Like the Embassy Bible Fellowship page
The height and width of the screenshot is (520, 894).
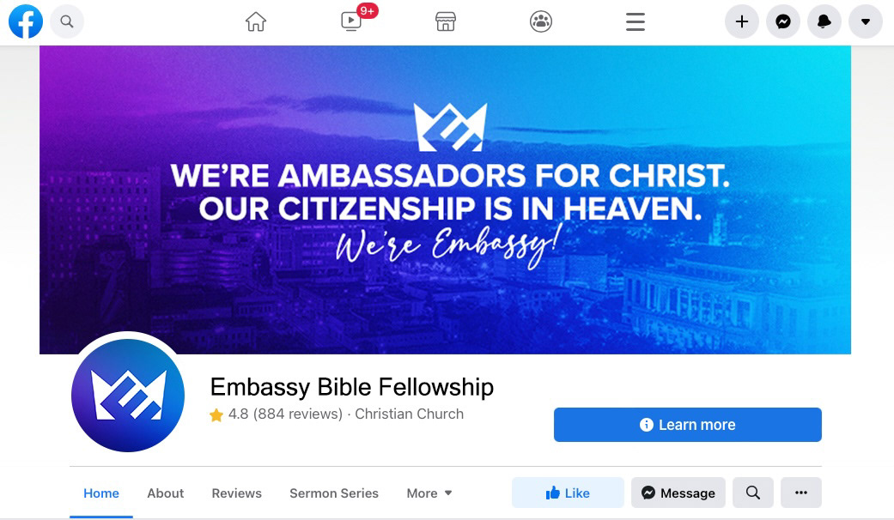pos(568,493)
